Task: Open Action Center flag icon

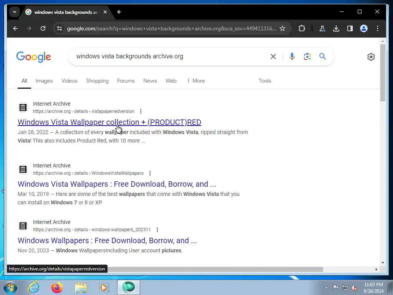Action: coord(335,287)
